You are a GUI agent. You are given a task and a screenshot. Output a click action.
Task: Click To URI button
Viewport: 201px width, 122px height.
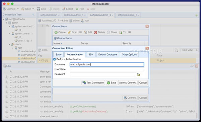pyautogui.click(x=125, y=32)
